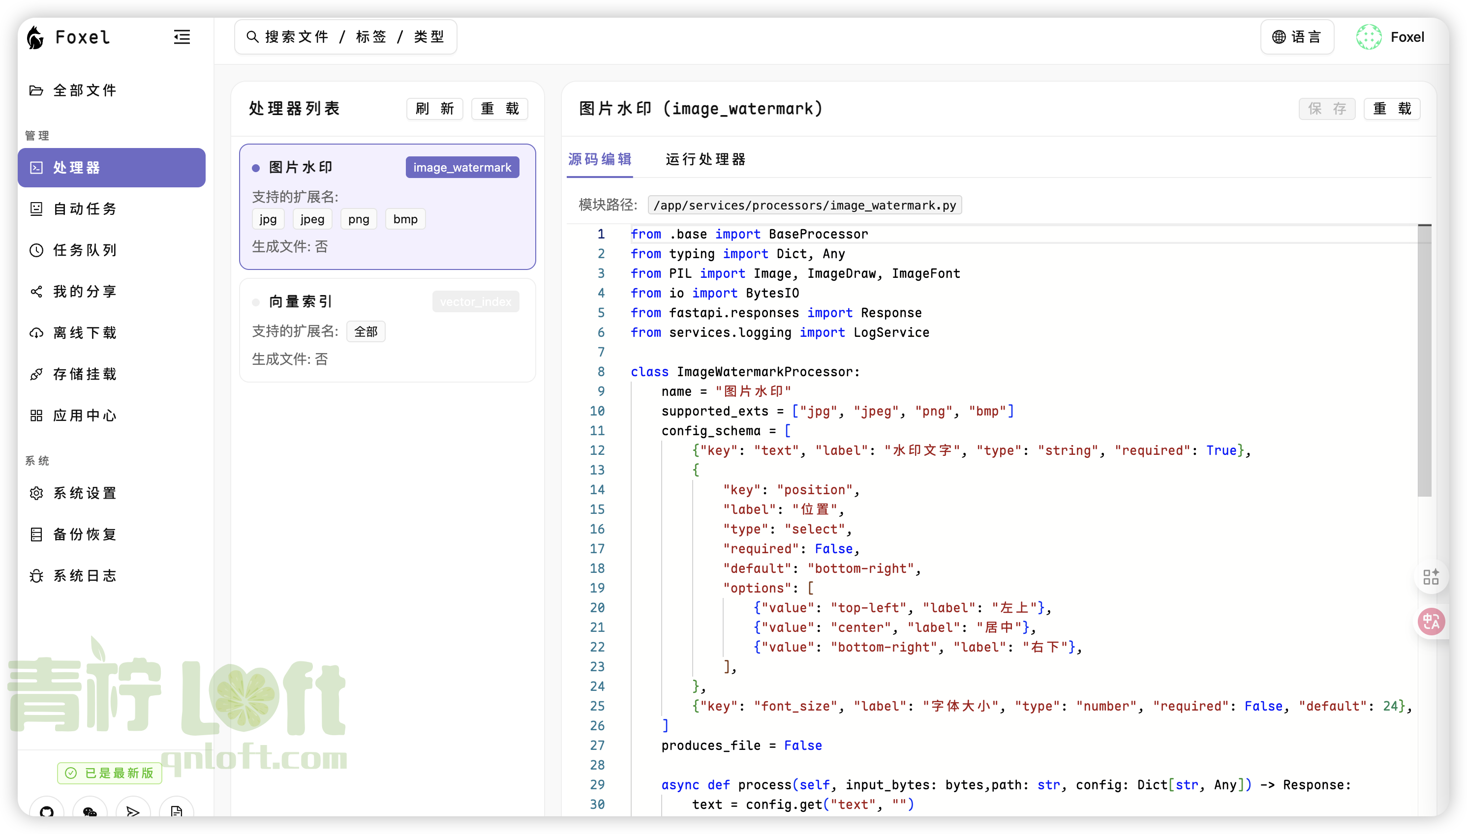The height and width of the screenshot is (834, 1467).
Task: Open the 语言 language dropdown
Action: pos(1297,37)
